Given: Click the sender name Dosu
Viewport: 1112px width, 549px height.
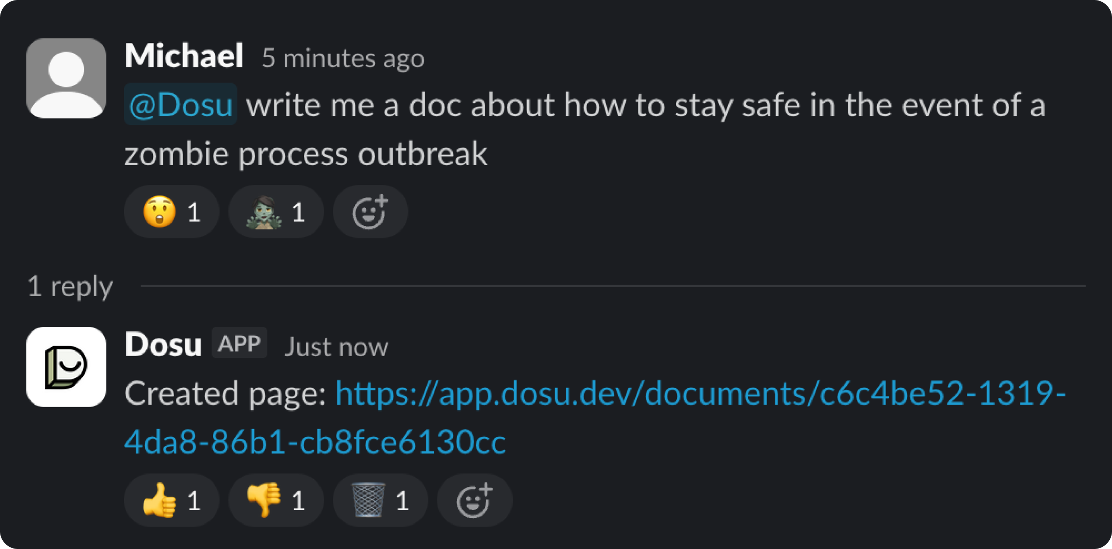Looking at the screenshot, I should [x=163, y=344].
